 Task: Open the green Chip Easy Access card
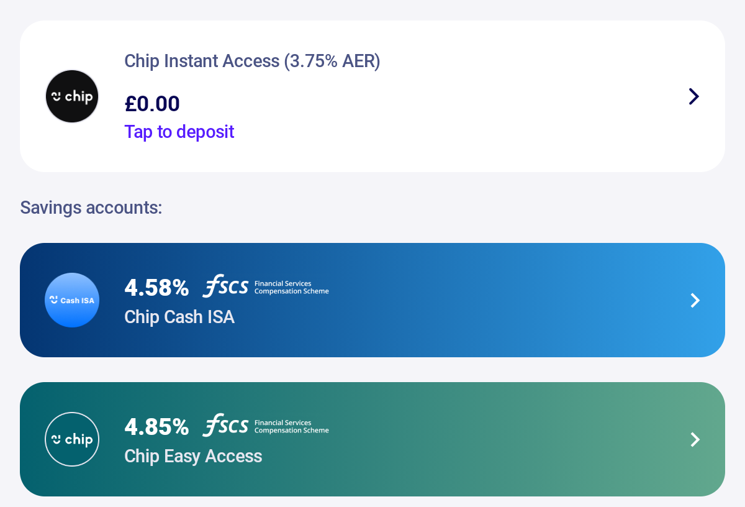tap(372, 439)
